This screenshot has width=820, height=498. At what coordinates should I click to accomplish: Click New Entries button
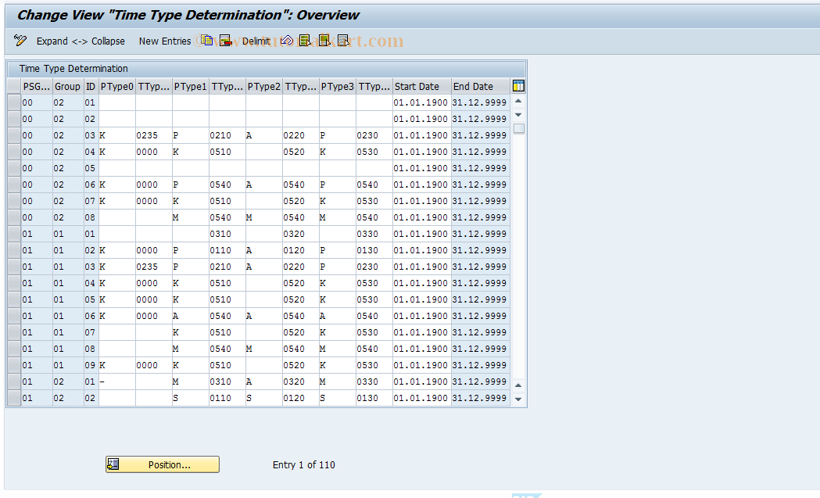[165, 41]
